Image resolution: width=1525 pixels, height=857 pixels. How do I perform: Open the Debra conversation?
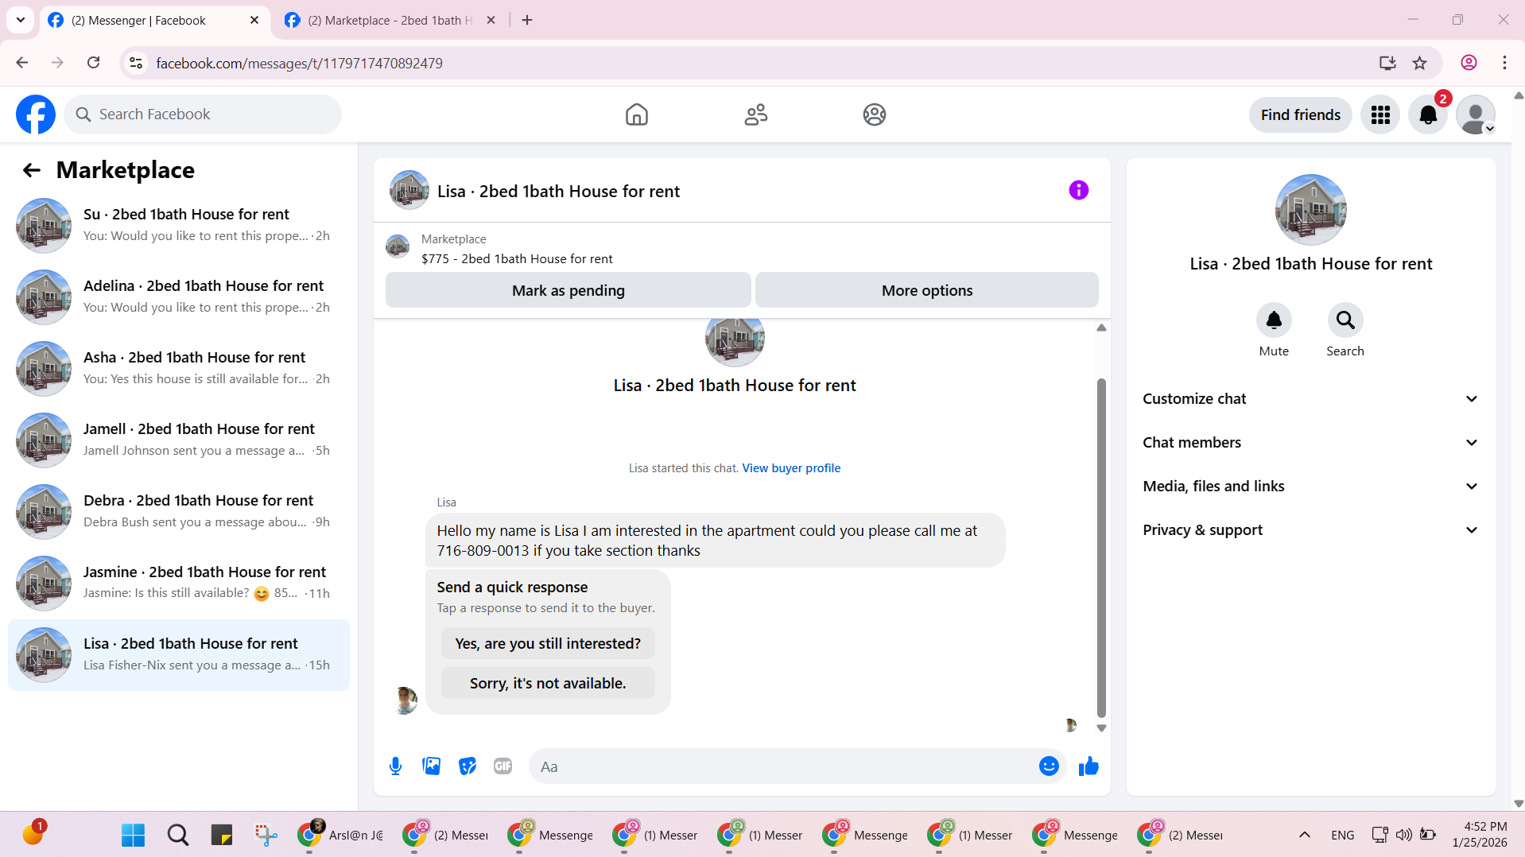click(x=179, y=512)
